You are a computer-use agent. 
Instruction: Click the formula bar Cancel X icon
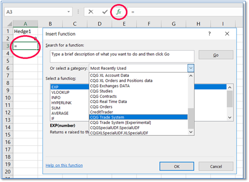click(91, 12)
